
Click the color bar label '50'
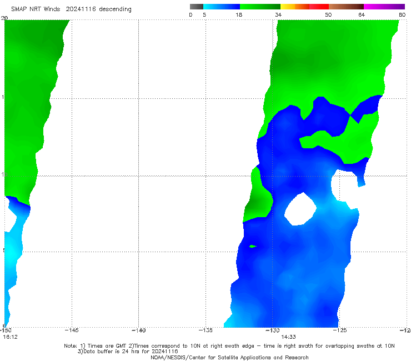click(x=328, y=15)
